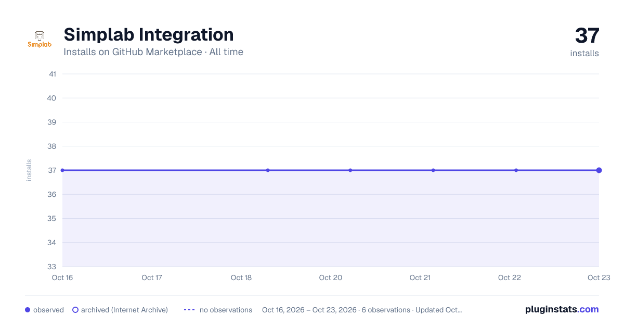The width and height of the screenshot is (624, 328).
Task: Click the 36 y-axis label
Action: pos(52,194)
